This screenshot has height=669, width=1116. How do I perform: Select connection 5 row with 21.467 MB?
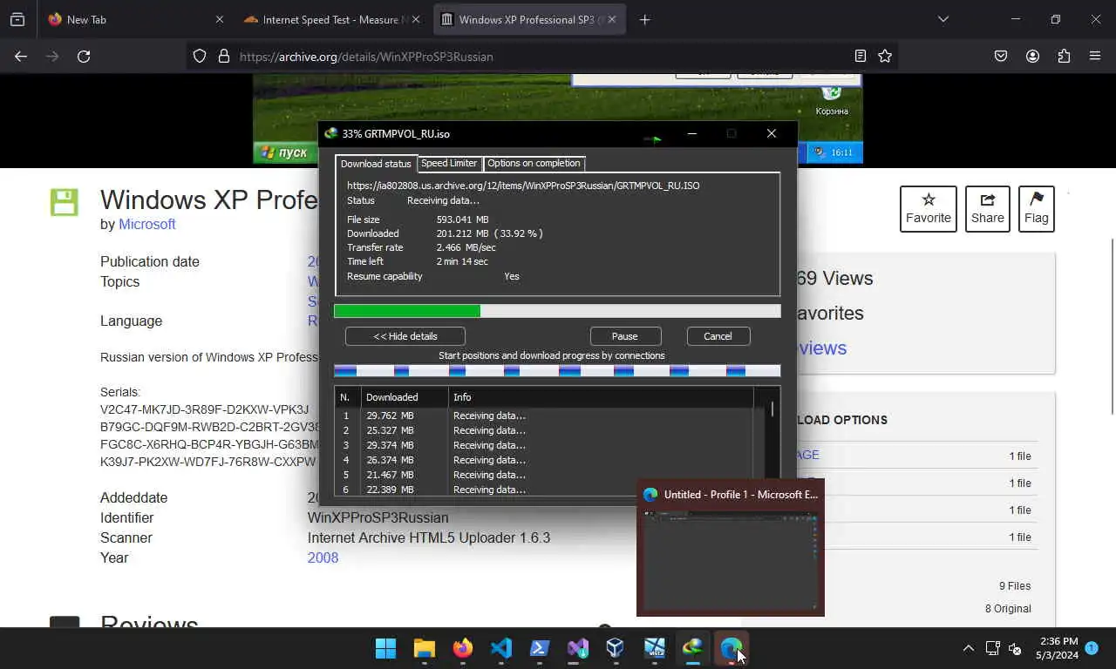pos(543,475)
